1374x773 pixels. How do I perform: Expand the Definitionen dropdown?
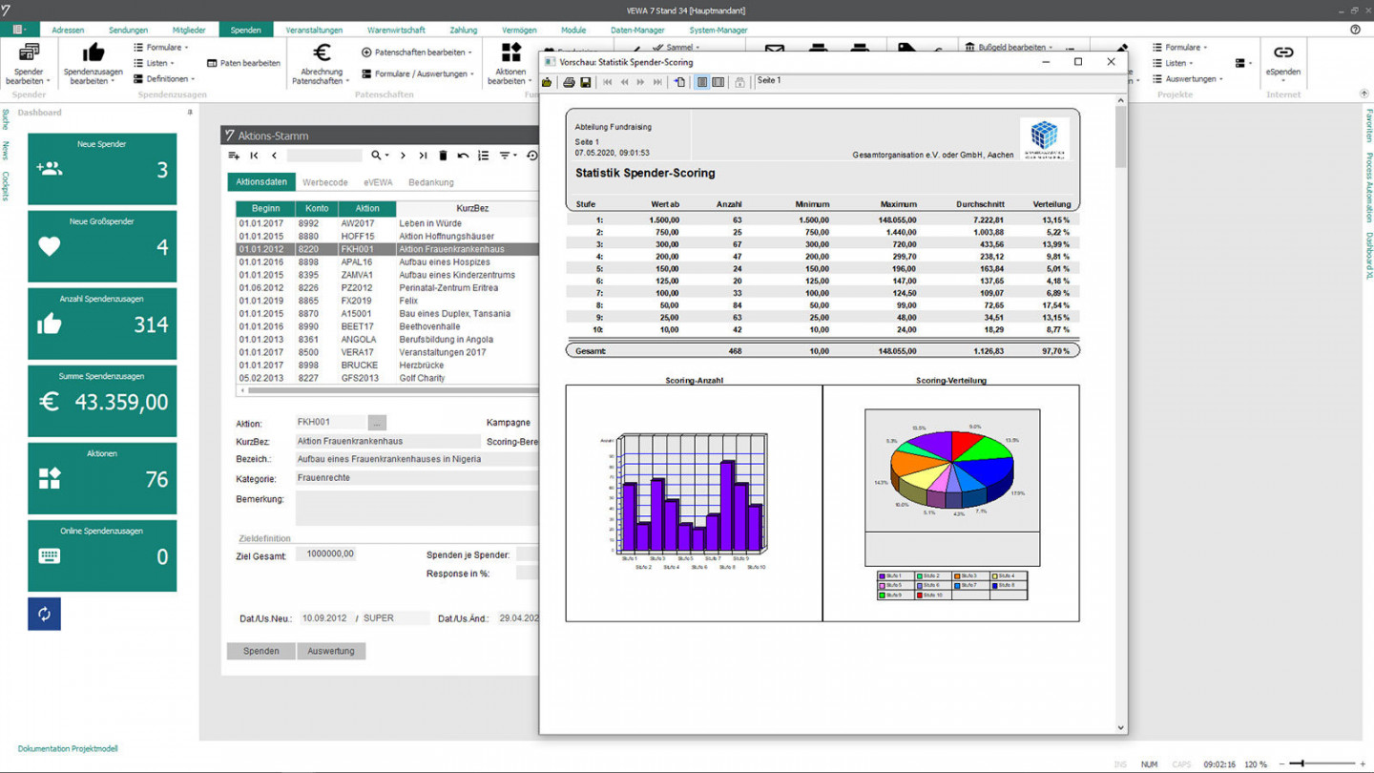pyautogui.click(x=164, y=79)
